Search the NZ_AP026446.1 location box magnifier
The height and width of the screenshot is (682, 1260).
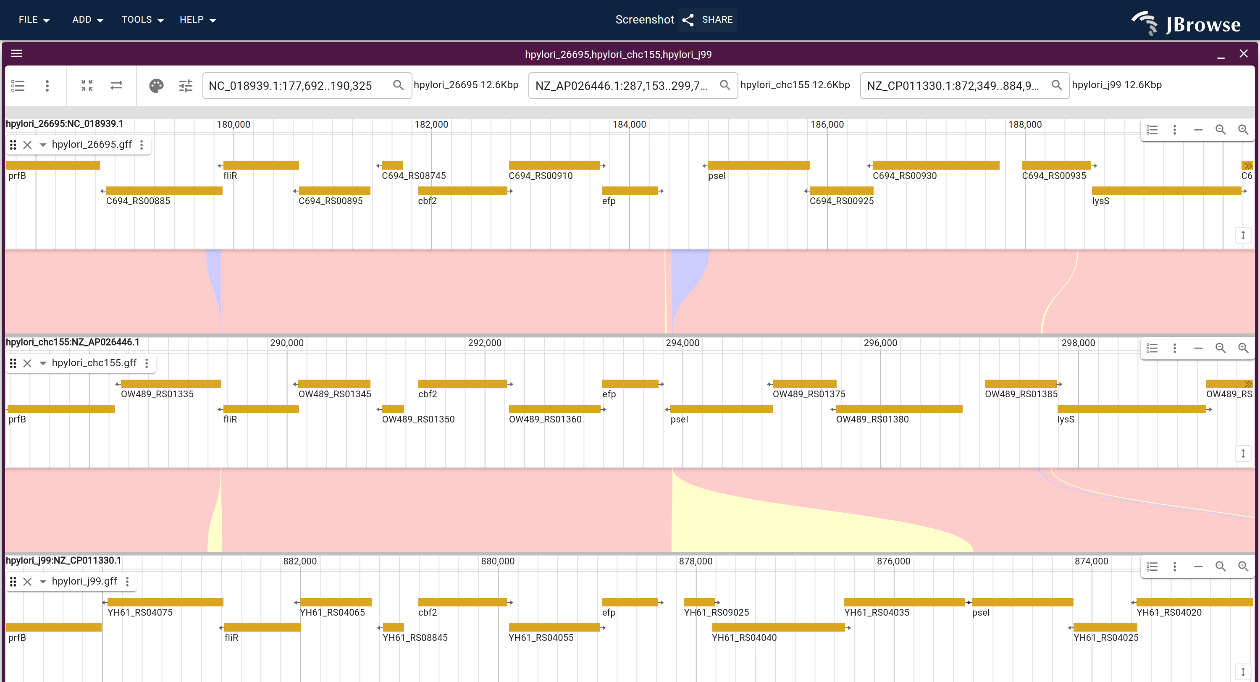point(725,85)
